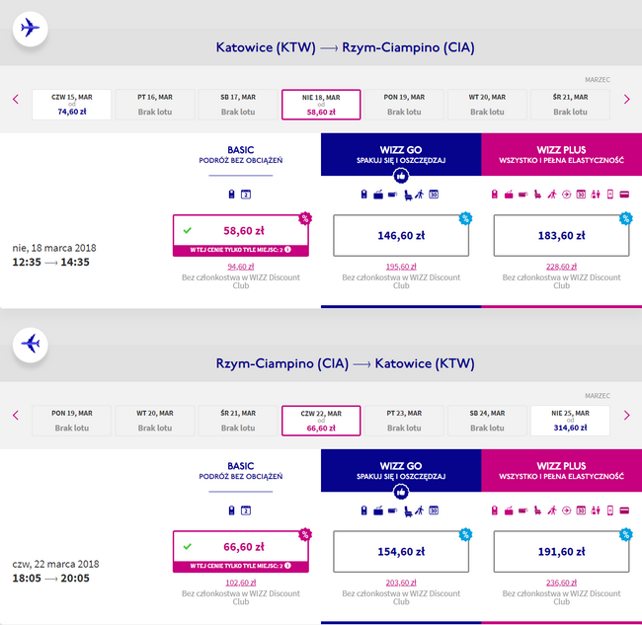The height and width of the screenshot is (625, 642).
Task: Choose return date NIE 25, MAR
Action: (x=570, y=421)
